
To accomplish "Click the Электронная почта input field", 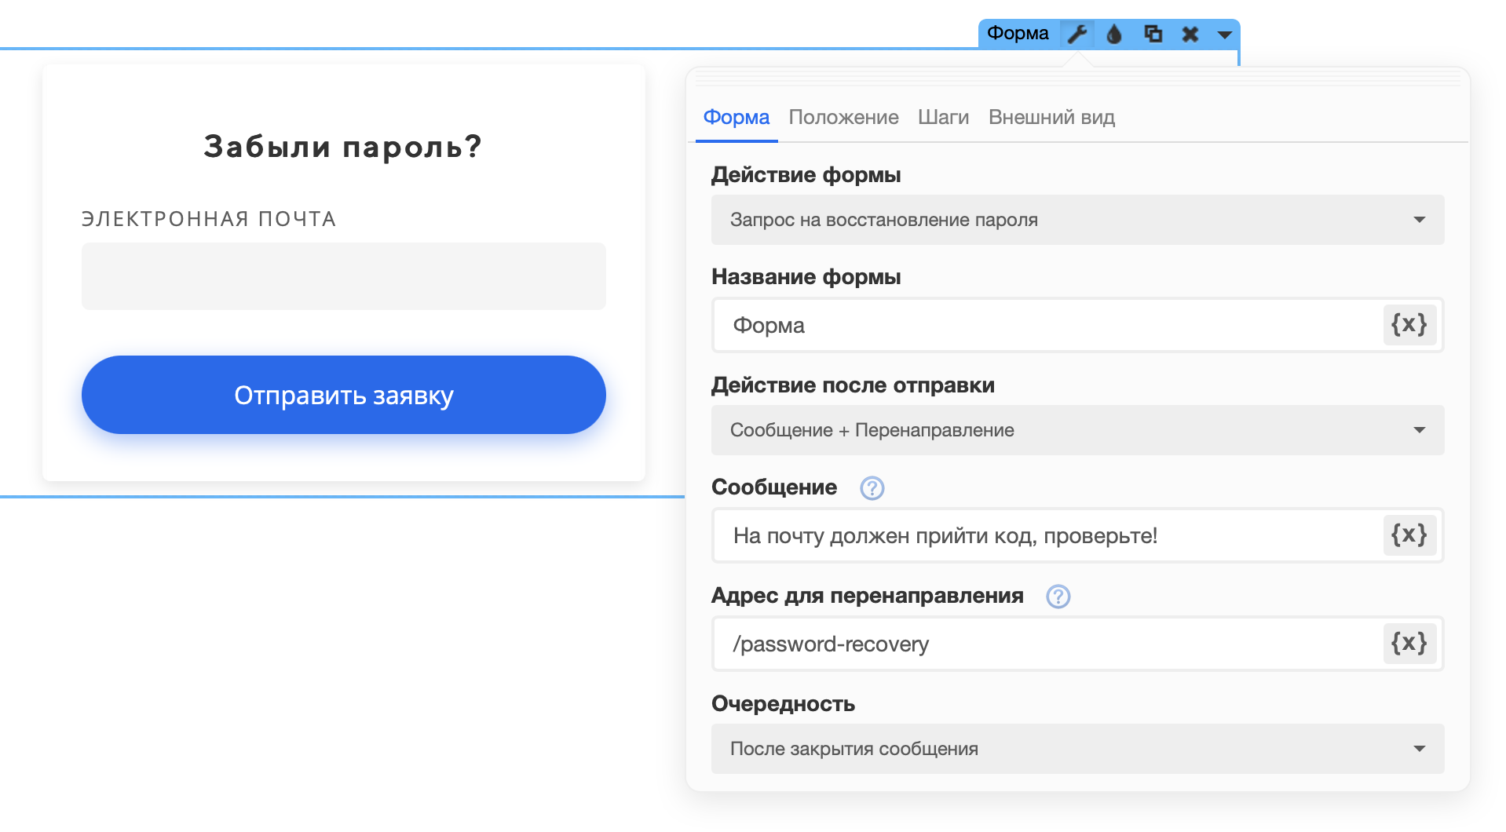I will (x=343, y=276).
